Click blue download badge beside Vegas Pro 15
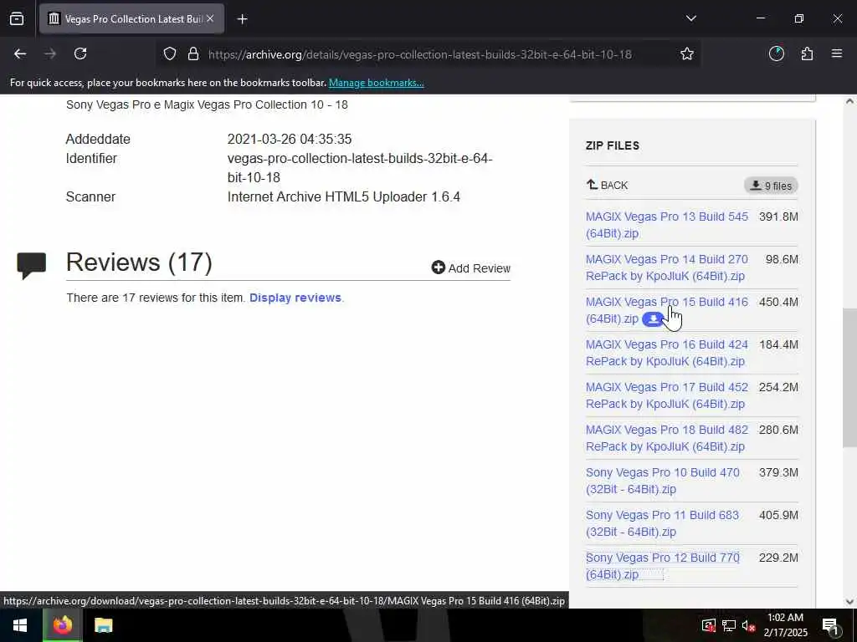Image resolution: width=857 pixels, height=642 pixels. (x=653, y=318)
